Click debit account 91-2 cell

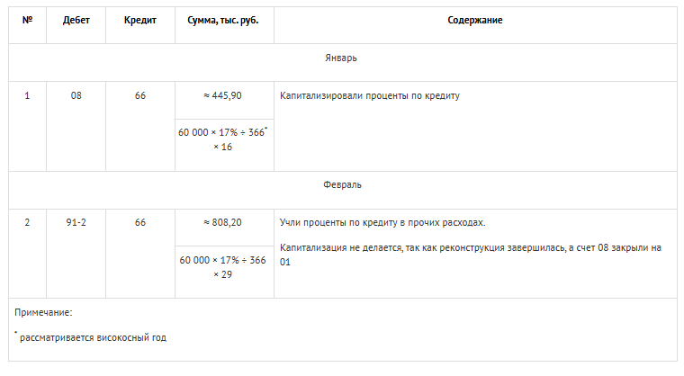coord(76,222)
